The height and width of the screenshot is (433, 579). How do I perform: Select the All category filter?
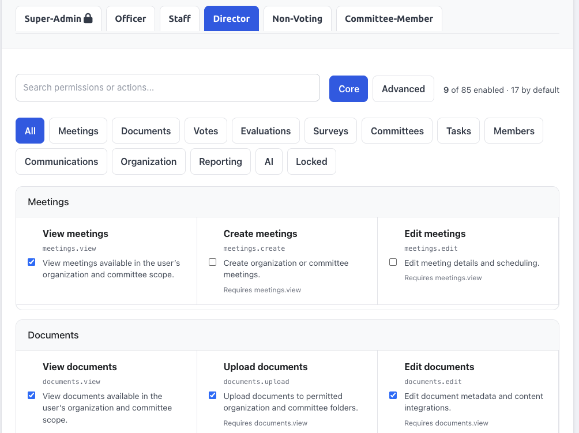30,131
